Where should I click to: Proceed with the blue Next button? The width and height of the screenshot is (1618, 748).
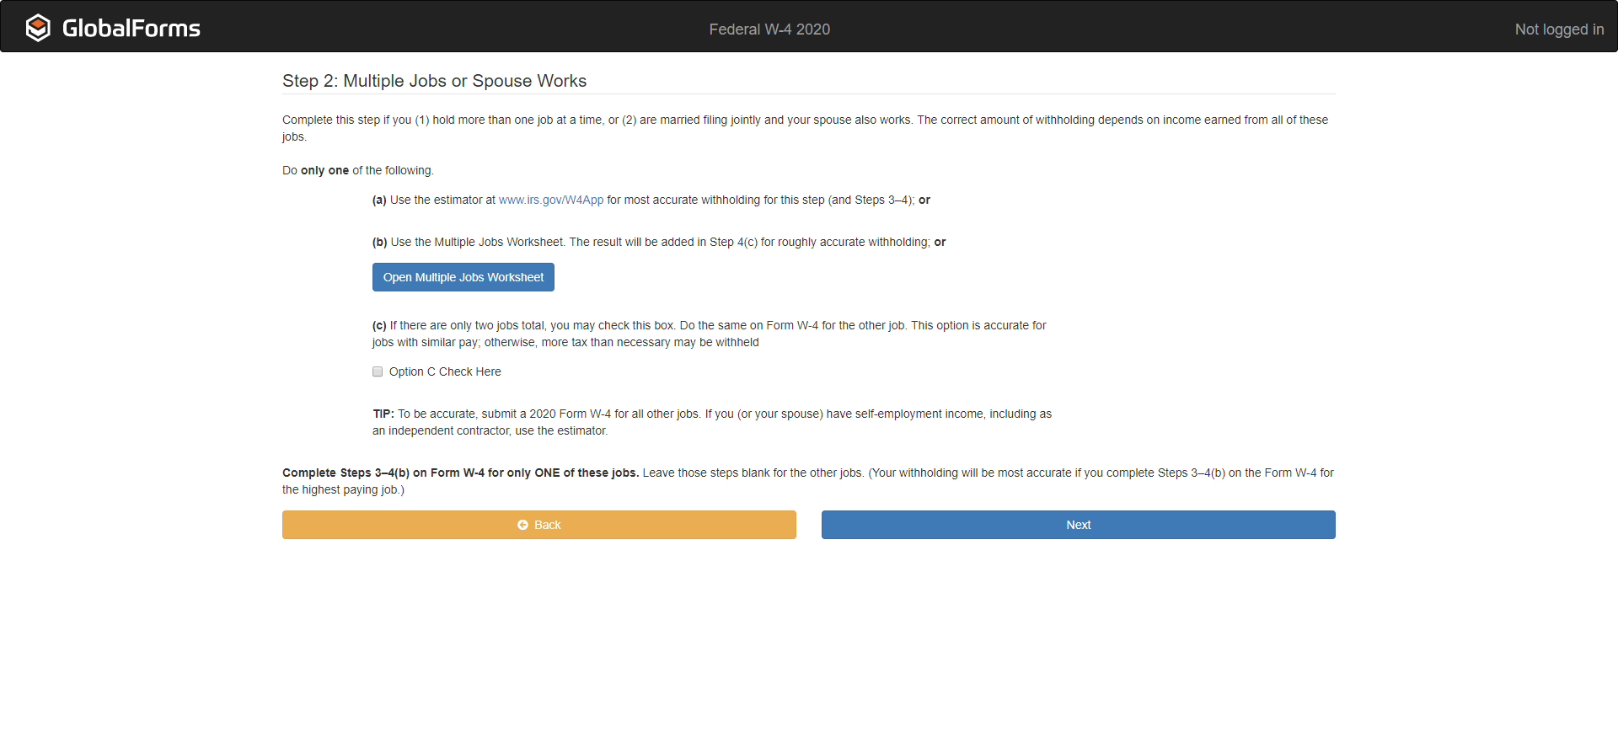(x=1078, y=525)
